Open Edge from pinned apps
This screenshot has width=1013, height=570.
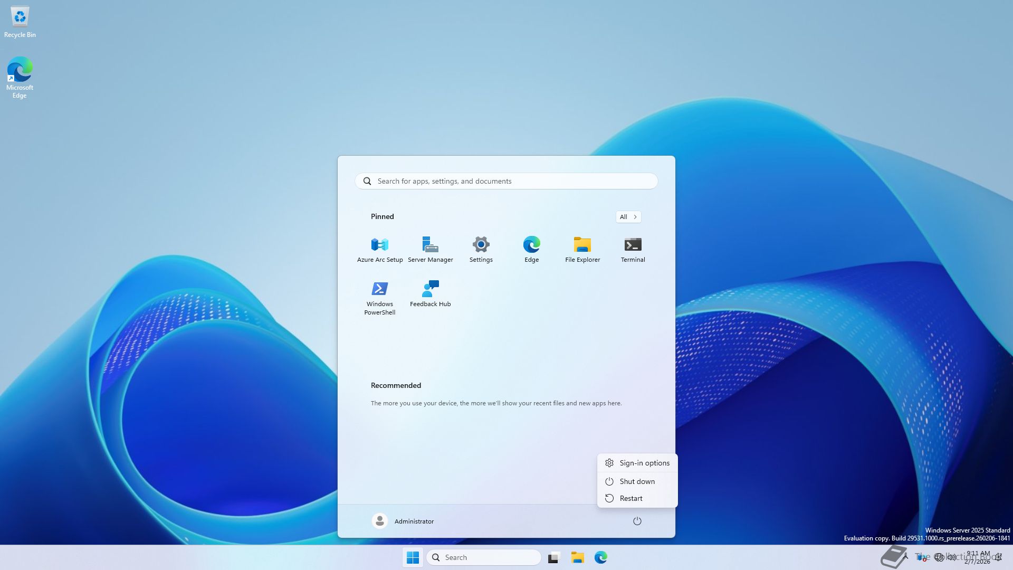[531, 249]
